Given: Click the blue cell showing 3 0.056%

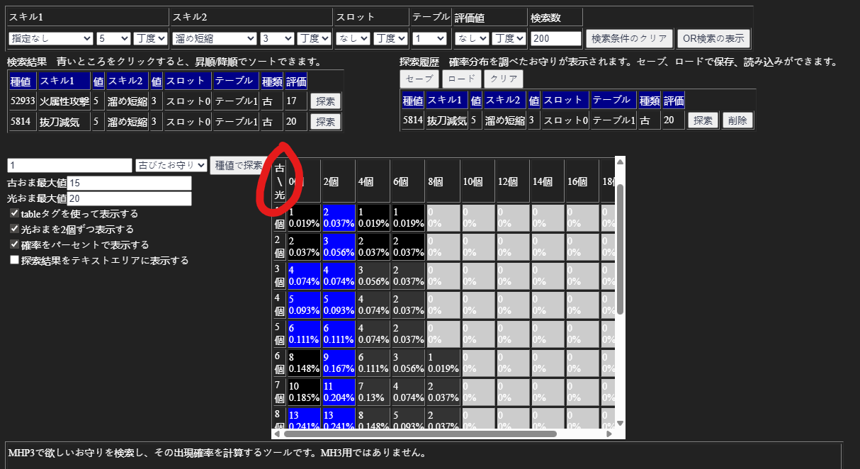Looking at the screenshot, I should click(338, 247).
